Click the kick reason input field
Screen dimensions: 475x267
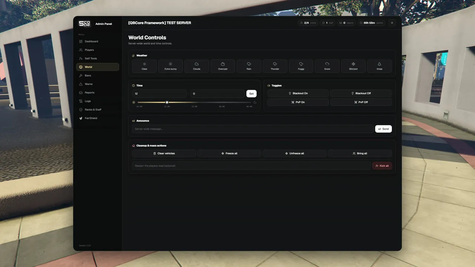[252, 166]
